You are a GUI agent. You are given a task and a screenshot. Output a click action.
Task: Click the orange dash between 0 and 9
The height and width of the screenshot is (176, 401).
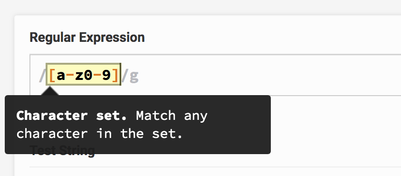tap(97, 75)
